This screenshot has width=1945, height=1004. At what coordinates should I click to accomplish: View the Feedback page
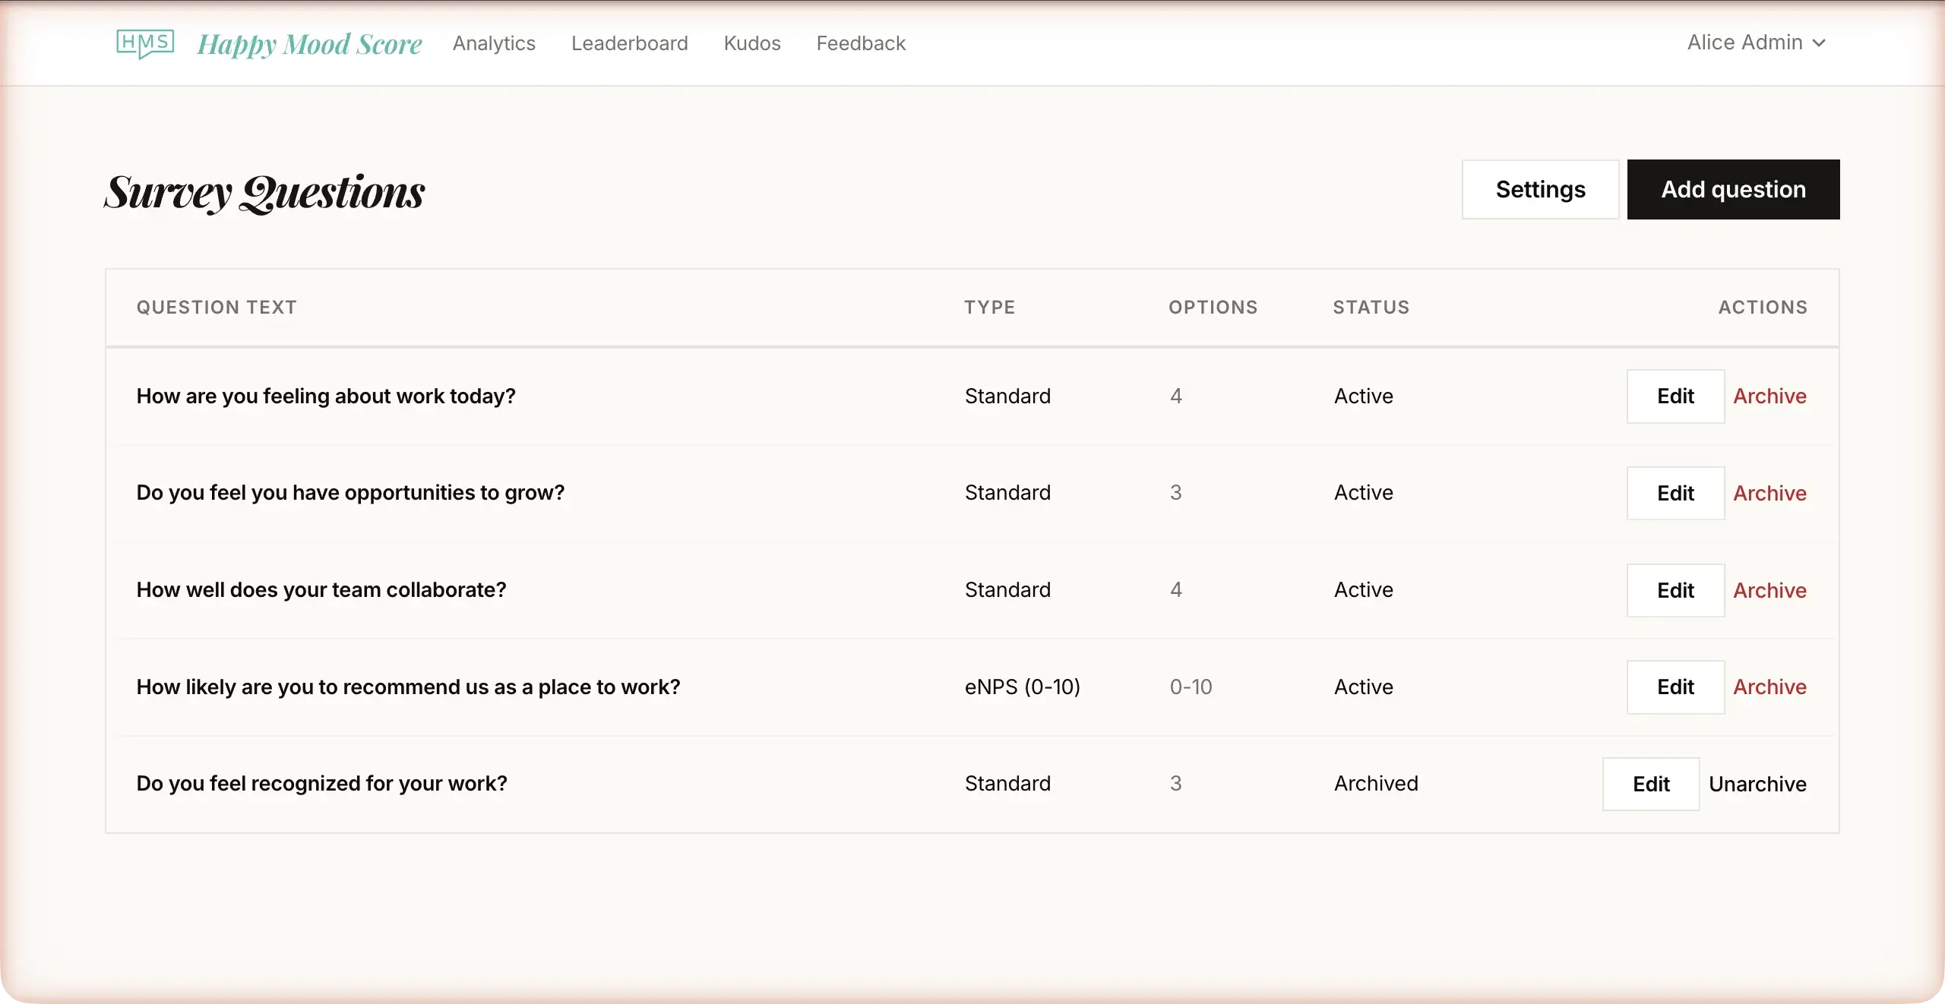(x=860, y=43)
